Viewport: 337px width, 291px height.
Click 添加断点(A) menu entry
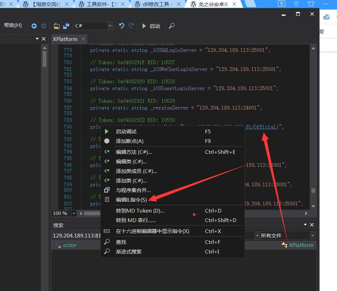tap(130, 141)
